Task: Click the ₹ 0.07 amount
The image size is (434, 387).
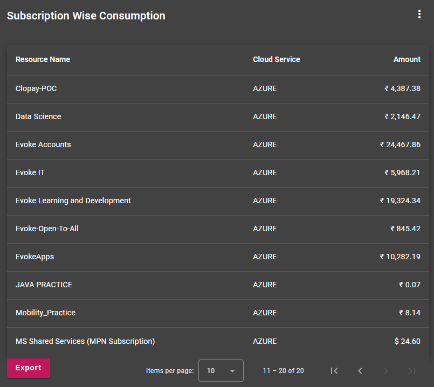Action: coord(410,285)
